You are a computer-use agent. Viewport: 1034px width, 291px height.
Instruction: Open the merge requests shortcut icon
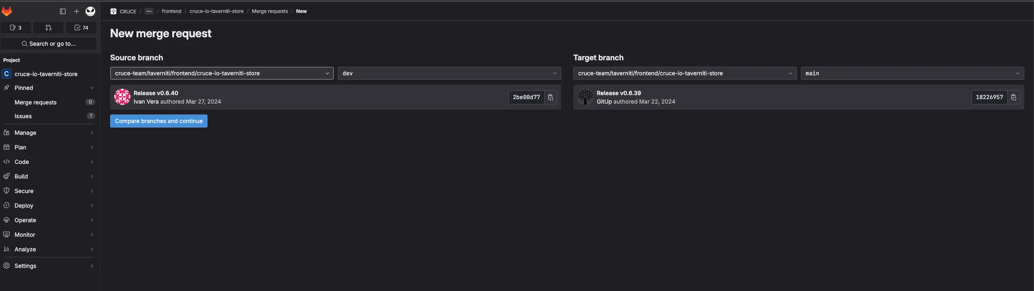48,28
